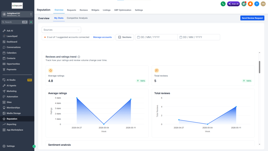Viewport: 268px width, 151px height.
Task: Click the Gohighlevel DIY logo
Action: pyautogui.click(x=17, y=6)
